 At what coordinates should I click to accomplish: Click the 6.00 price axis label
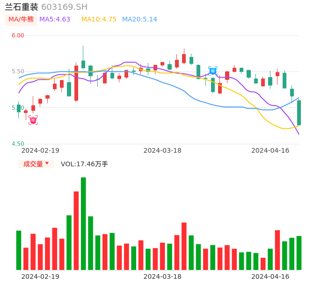click(x=18, y=35)
